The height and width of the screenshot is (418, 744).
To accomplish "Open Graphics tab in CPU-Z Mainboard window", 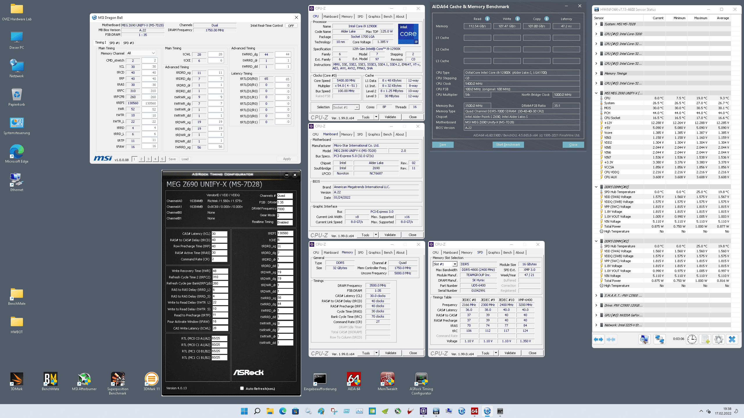I will [x=374, y=134].
